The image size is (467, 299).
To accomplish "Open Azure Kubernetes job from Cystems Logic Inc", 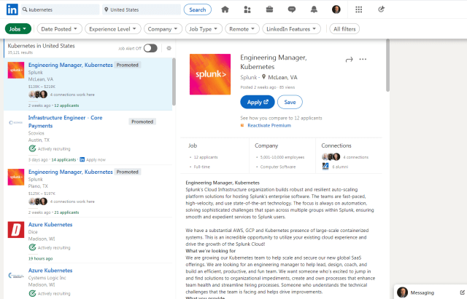I will [50, 270].
